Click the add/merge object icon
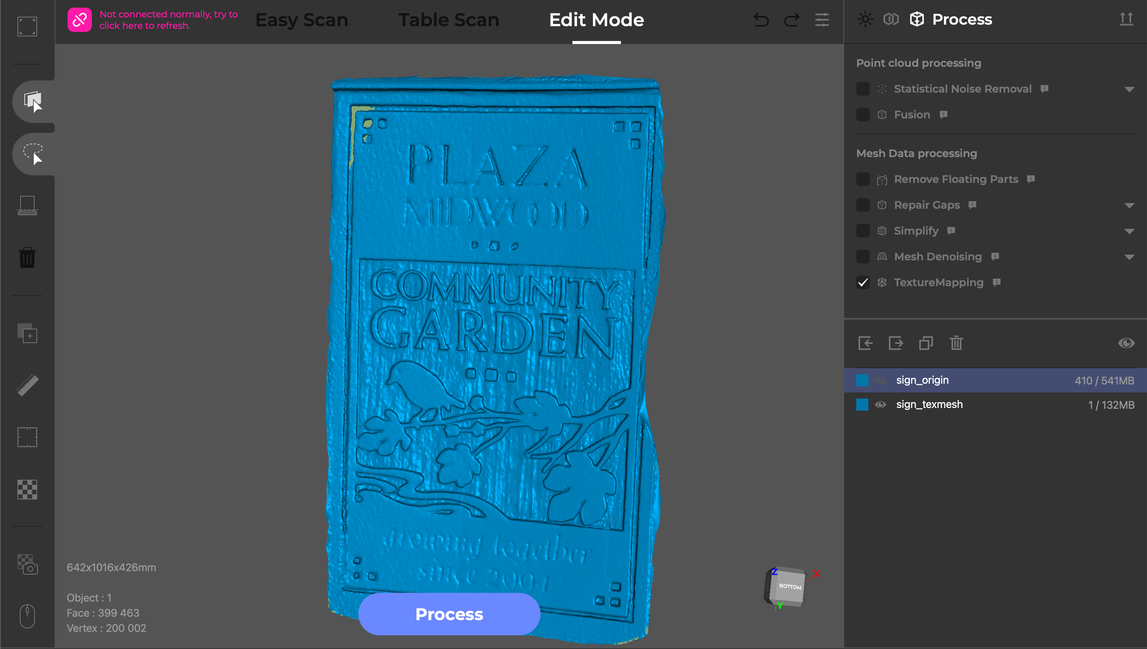 coord(27,333)
